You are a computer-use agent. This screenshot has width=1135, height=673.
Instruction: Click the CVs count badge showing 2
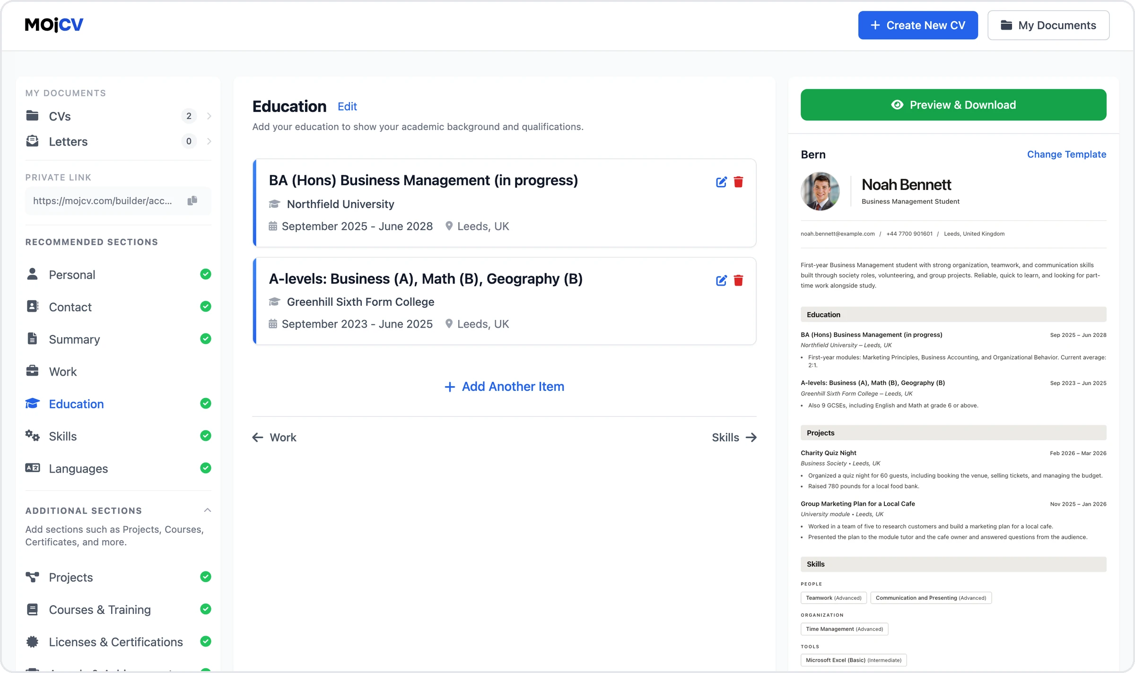click(189, 116)
